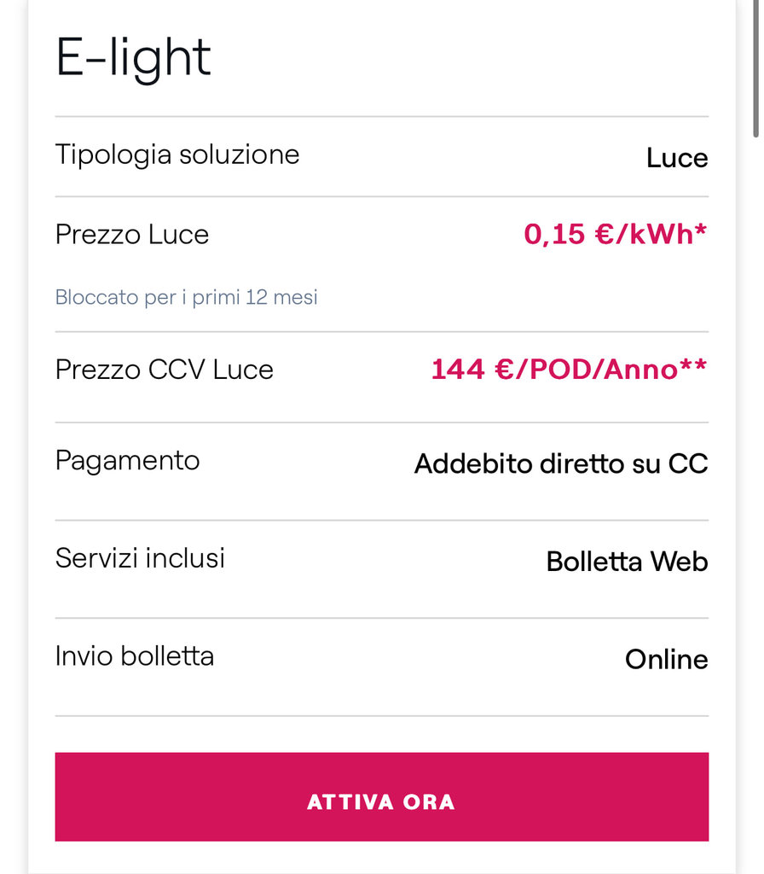Click the Bloccato per i primi 12 mesi note

pyautogui.click(x=187, y=297)
